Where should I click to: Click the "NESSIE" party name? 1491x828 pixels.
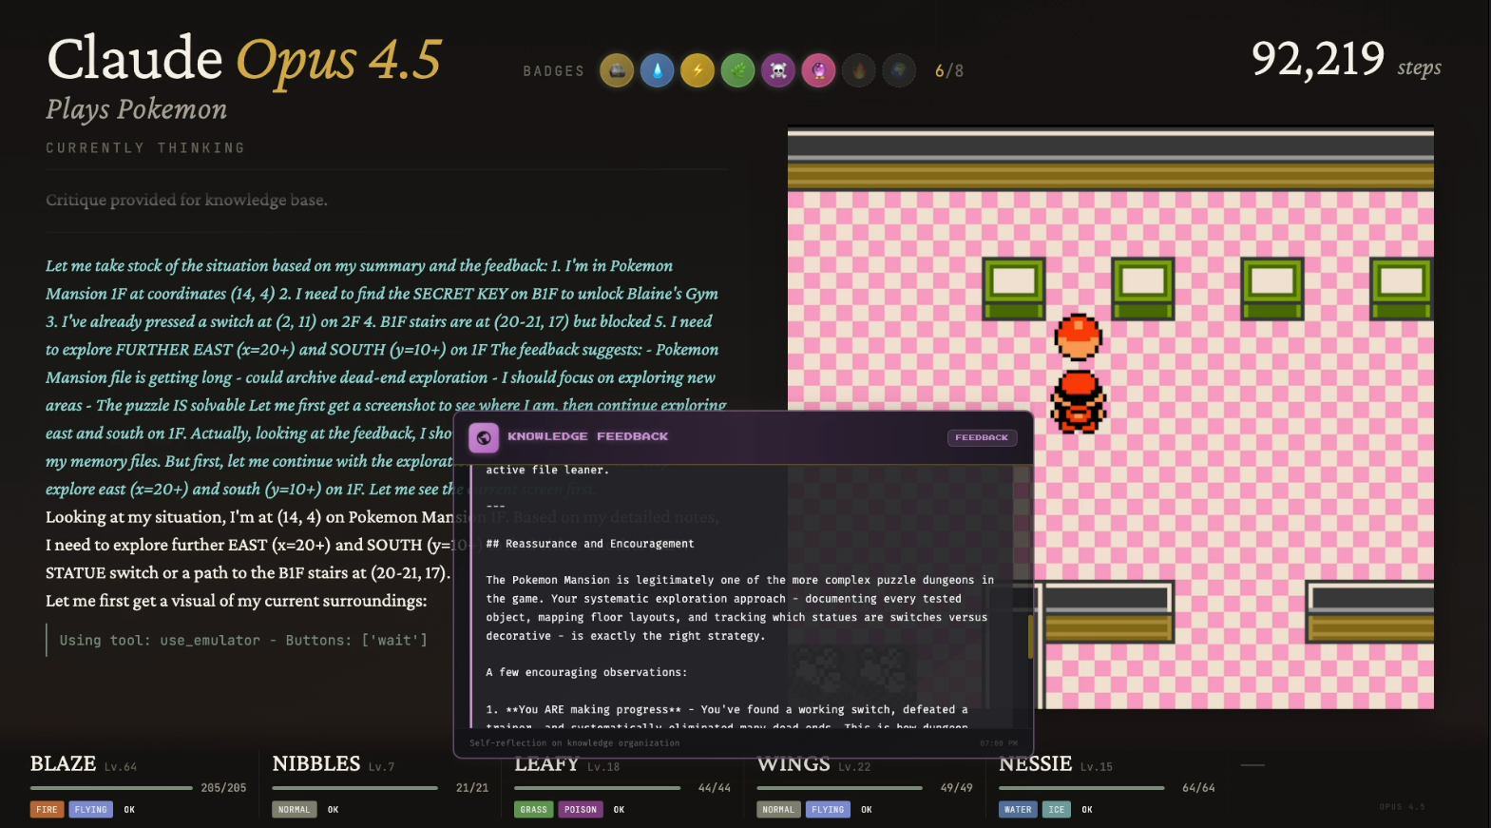[1036, 764]
